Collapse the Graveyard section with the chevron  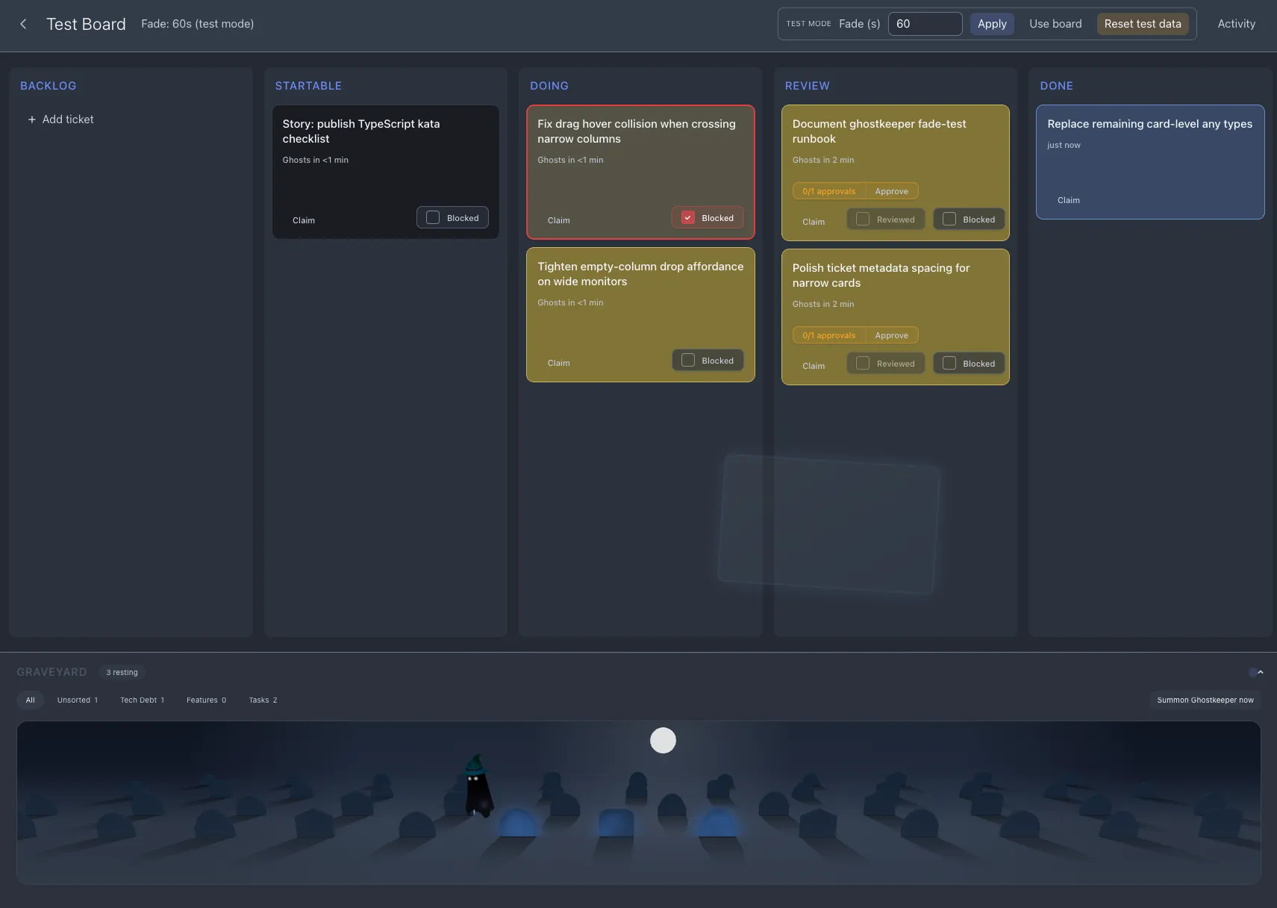[x=1260, y=672]
